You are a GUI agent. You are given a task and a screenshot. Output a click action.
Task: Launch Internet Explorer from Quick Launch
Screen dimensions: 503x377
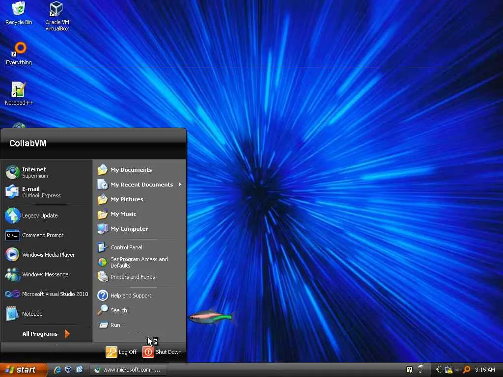pyautogui.click(x=57, y=370)
